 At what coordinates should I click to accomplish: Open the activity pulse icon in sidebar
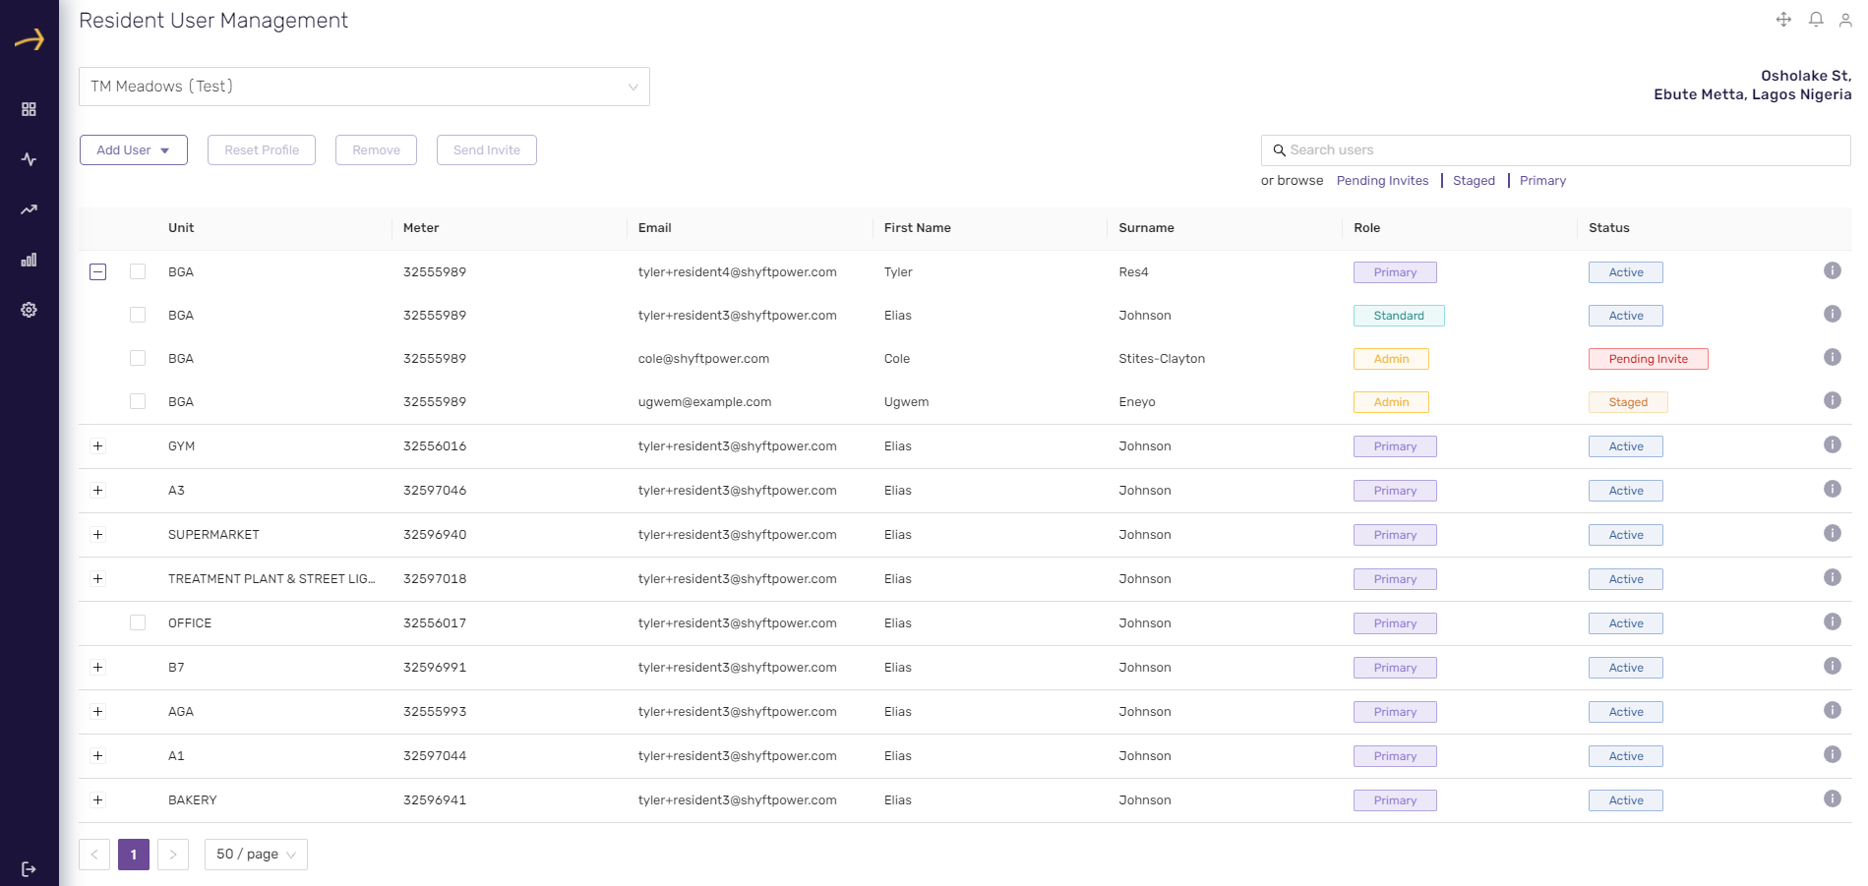[x=29, y=159]
